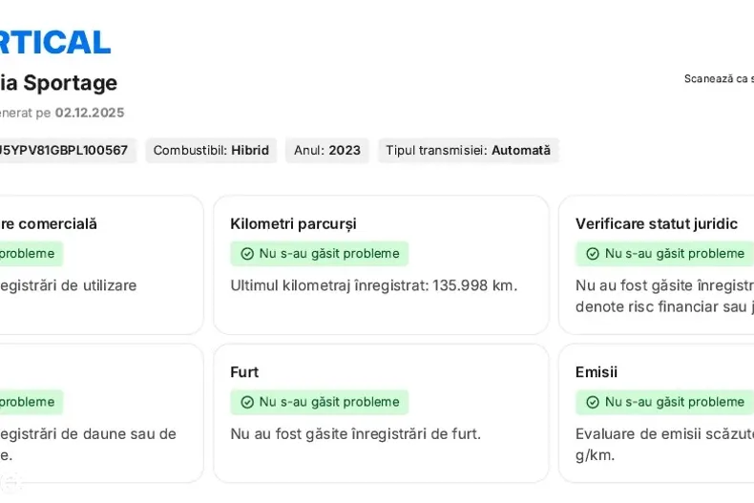Click the checkmark icon in the Furt card

(247, 402)
